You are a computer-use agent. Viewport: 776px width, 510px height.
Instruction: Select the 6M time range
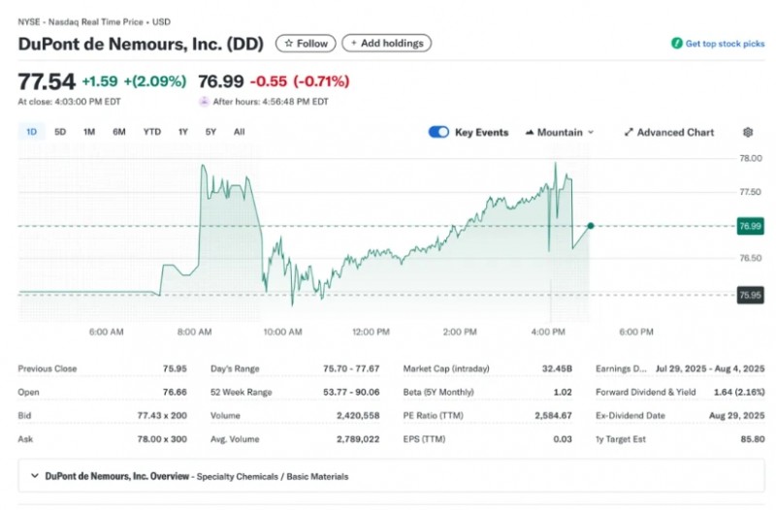click(x=119, y=132)
